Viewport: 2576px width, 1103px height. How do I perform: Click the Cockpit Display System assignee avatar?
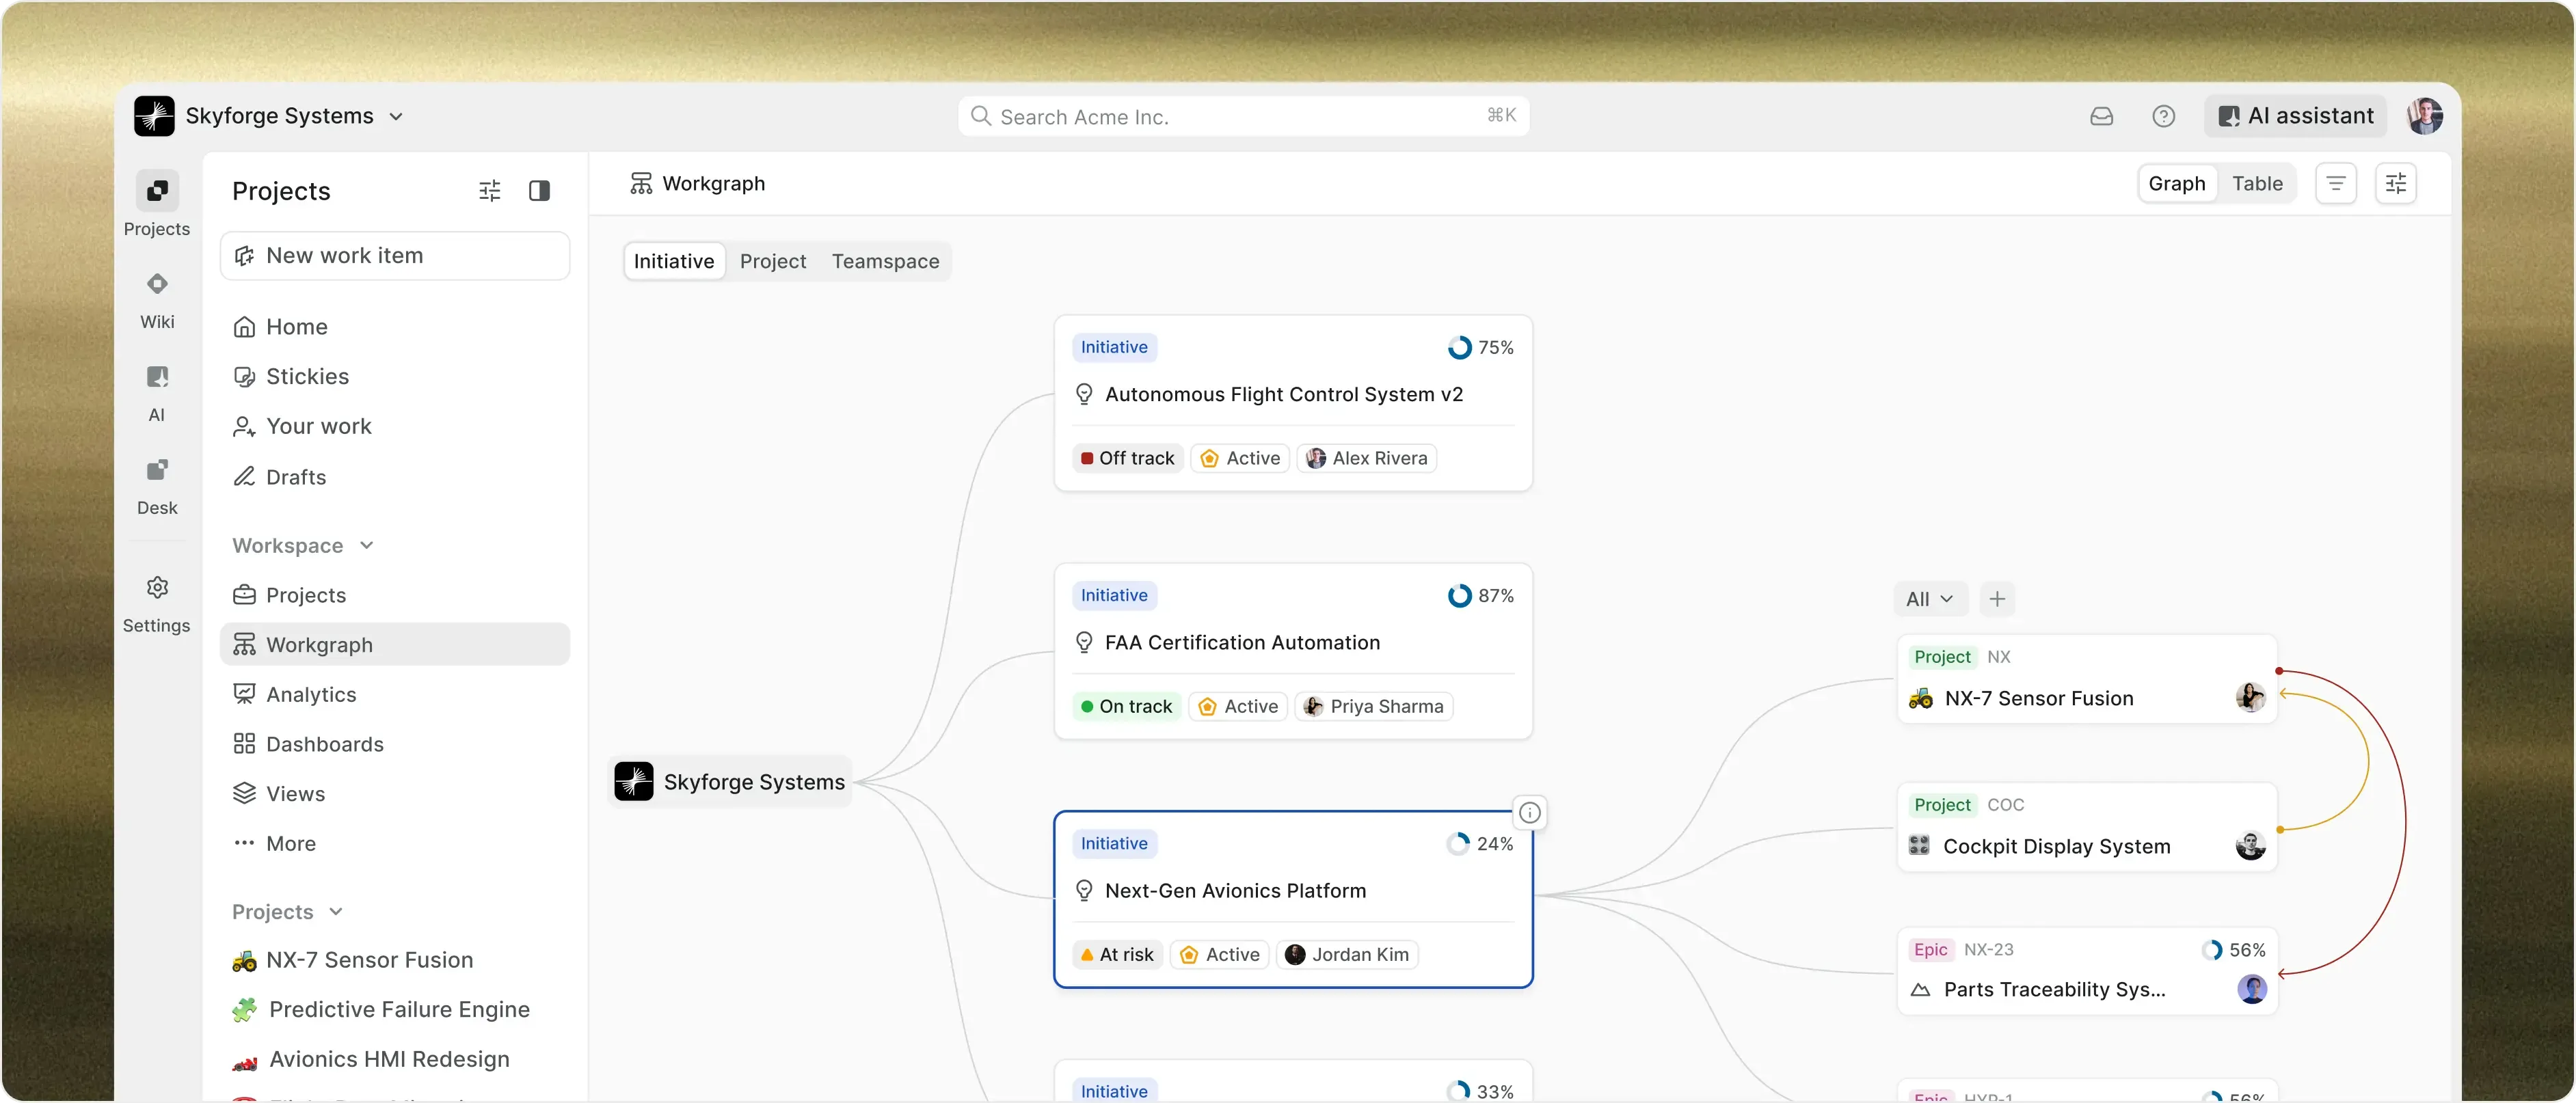(x=2250, y=846)
